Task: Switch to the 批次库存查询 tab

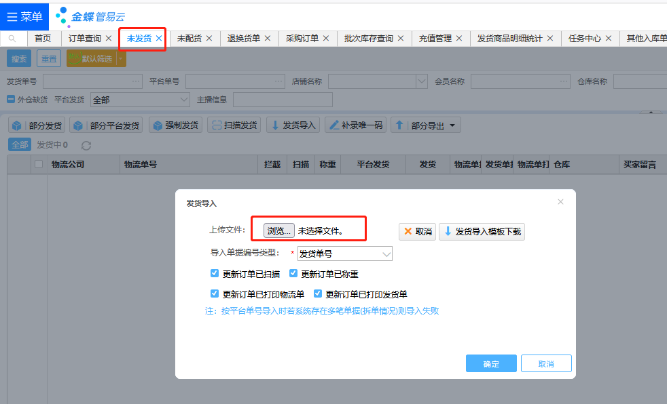Action: (368, 39)
